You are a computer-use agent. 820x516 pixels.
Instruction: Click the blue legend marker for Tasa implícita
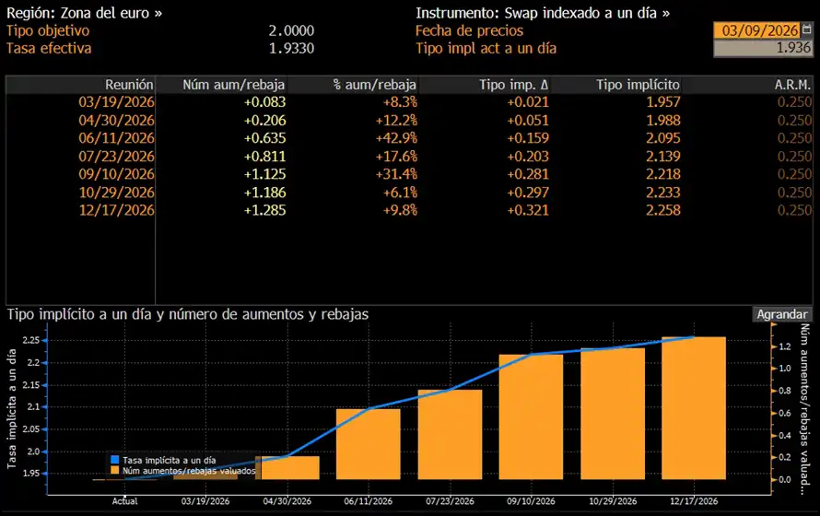coord(114,459)
